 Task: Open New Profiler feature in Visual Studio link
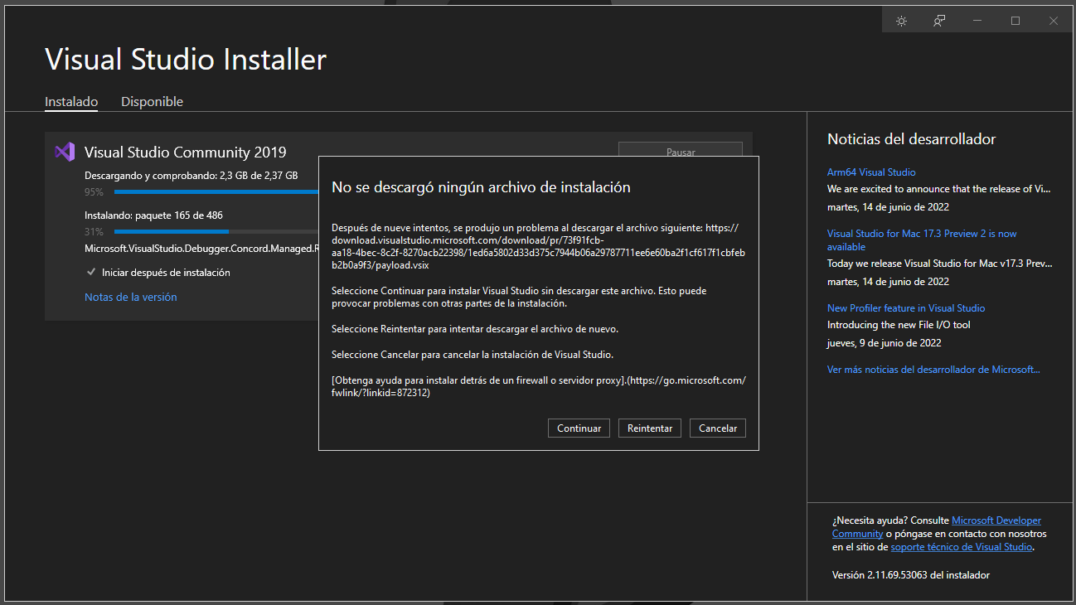[906, 308]
